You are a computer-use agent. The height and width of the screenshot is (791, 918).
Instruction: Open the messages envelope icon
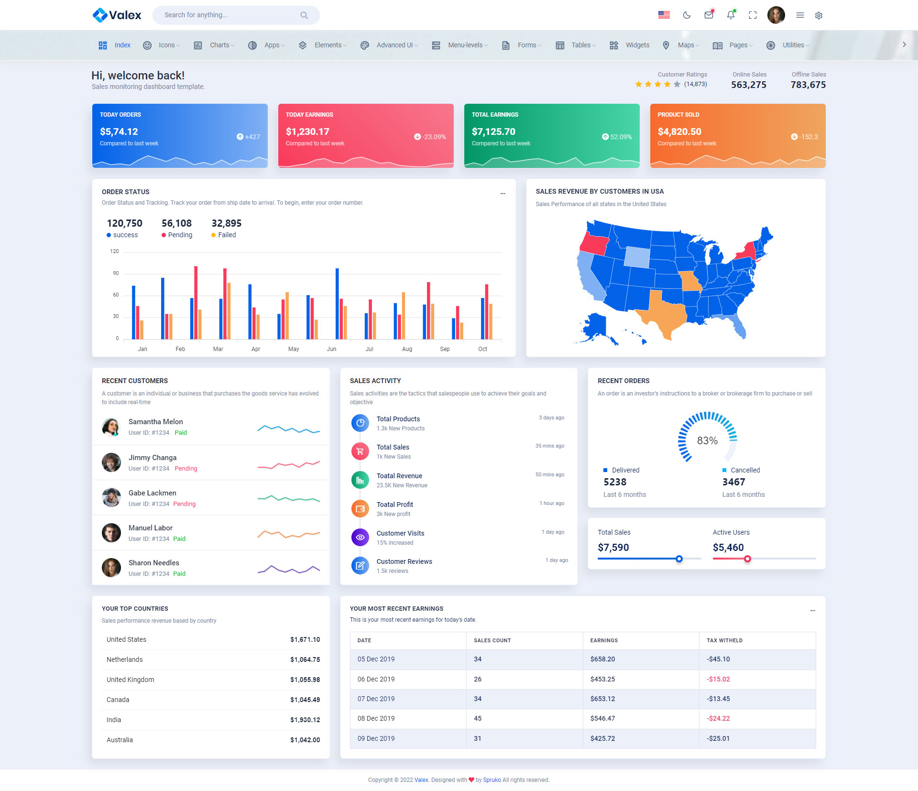tap(709, 15)
